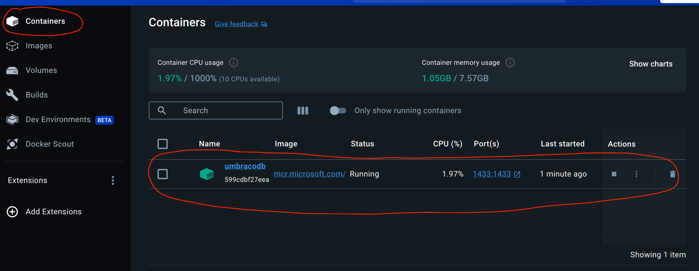Click the green umbracodb container icon
Screen dimensions: 699x271
[x=207, y=174]
